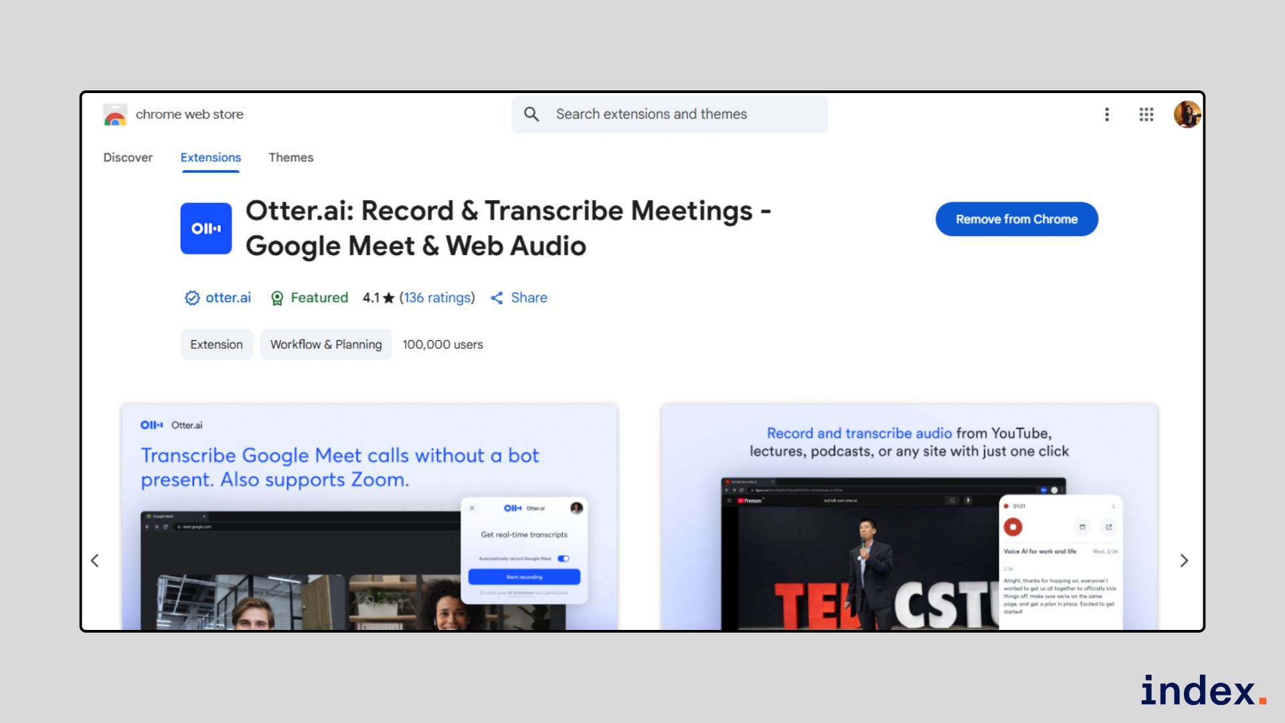Go back using the left carousel arrow
The height and width of the screenshot is (723, 1285).
pos(94,560)
